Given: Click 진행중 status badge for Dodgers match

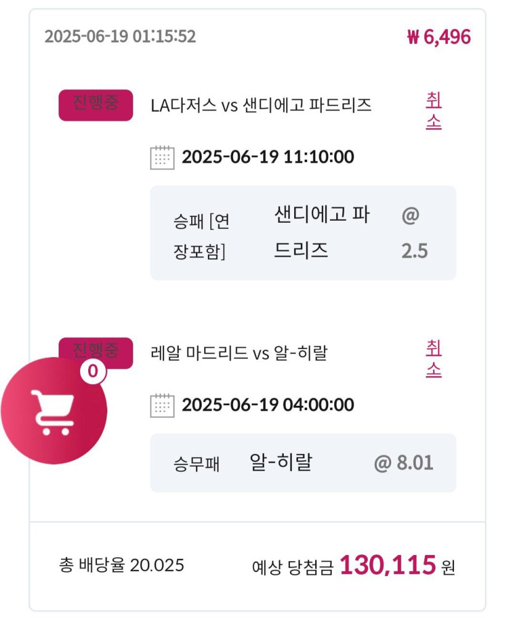Looking at the screenshot, I should tap(96, 105).
